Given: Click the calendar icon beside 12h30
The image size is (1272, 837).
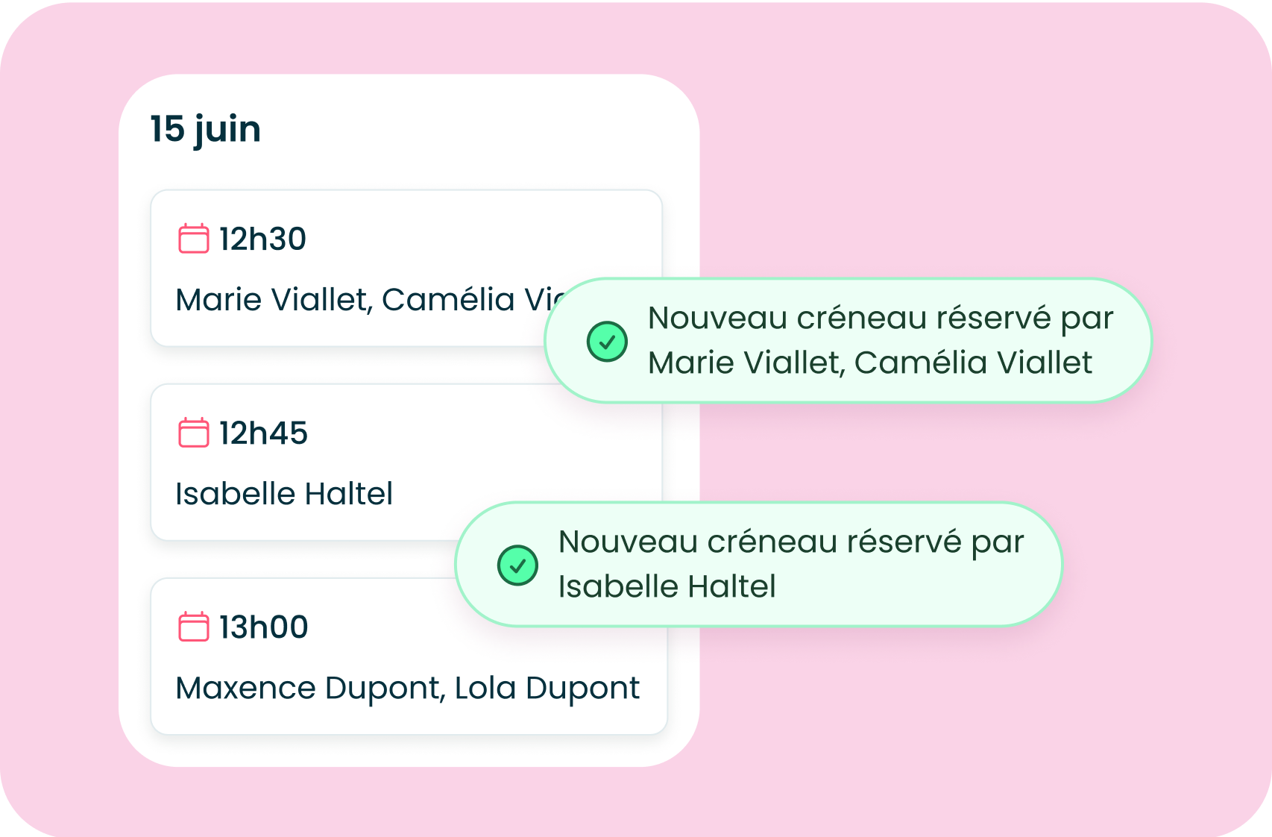Looking at the screenshot, I should click(193, 239).
